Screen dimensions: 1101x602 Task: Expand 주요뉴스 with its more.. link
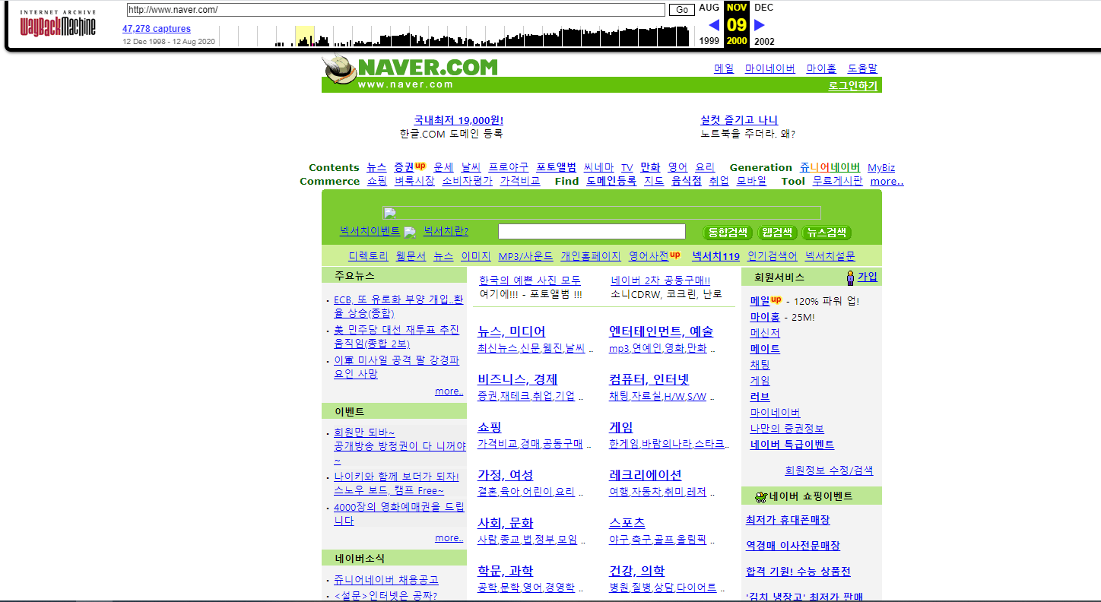[x=449, y=391]
